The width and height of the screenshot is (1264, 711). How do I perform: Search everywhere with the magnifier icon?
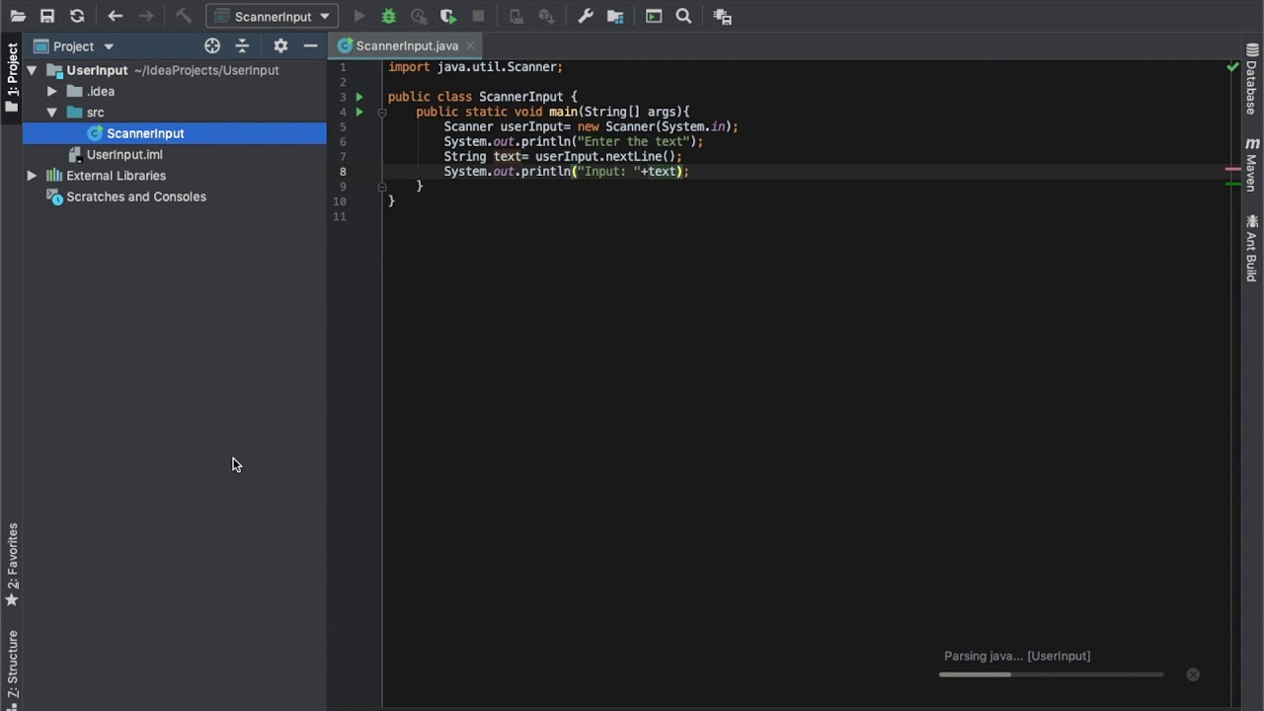(x=683, y=16)
